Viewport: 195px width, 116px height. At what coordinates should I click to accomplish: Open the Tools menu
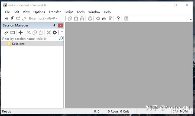click(80, 12)
